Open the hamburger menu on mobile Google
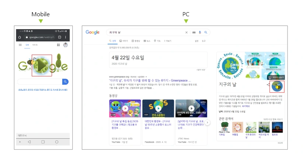 point(20,45)
